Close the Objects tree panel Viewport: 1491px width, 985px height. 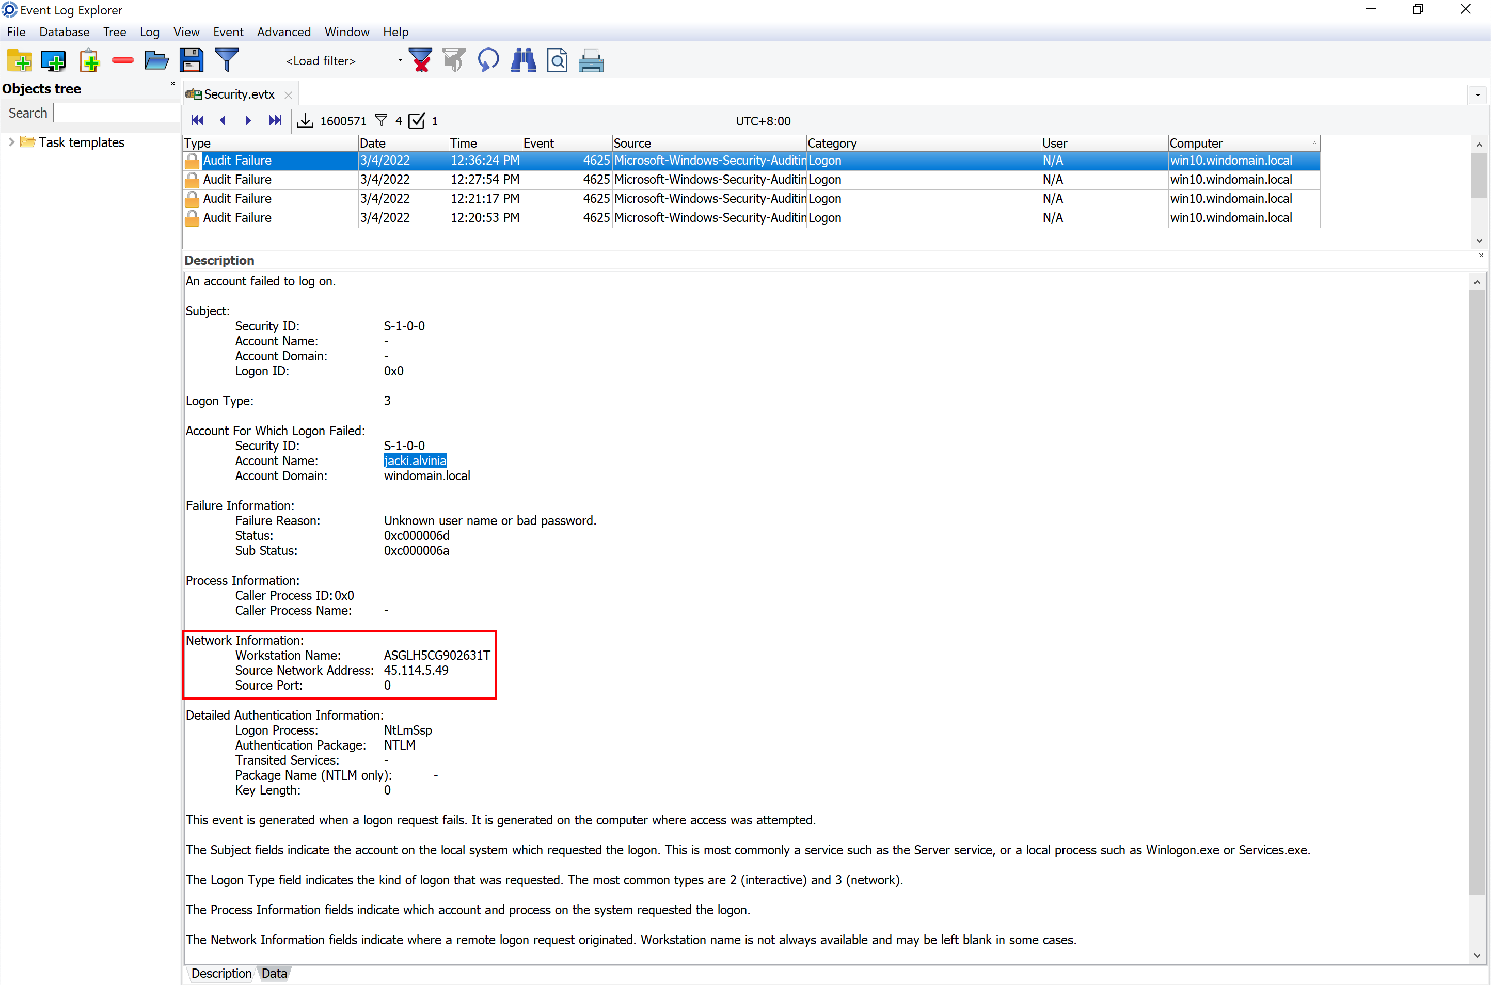coord(173,84)
